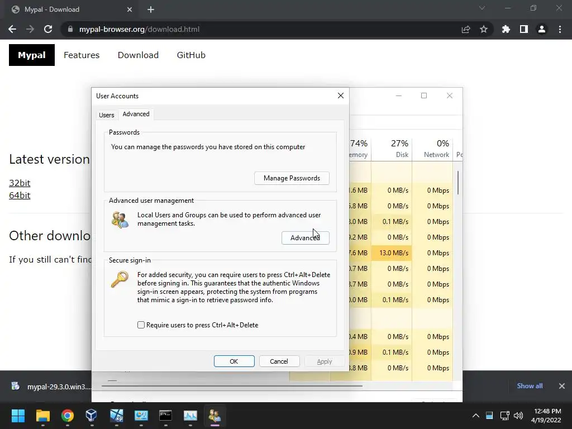
Task: Toggle Chrome side panel icon
Action: coord(524,29)
